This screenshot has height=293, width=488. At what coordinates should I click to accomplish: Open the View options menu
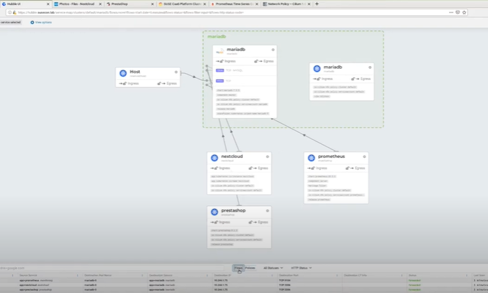click(x=41, y=22)
